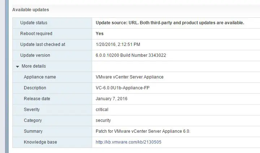Click the Update source URL status text
Image resolution: width=260 pixels, height=153 pixels.
(170, 23)
